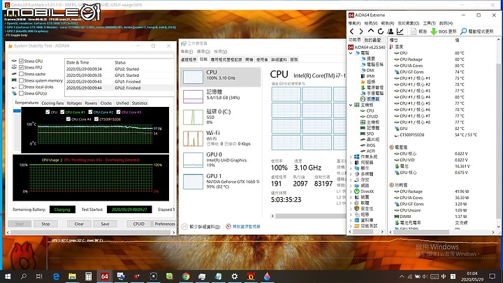Switch to Cooling Fans tab

pyautogui.click(x=52, y=103)
